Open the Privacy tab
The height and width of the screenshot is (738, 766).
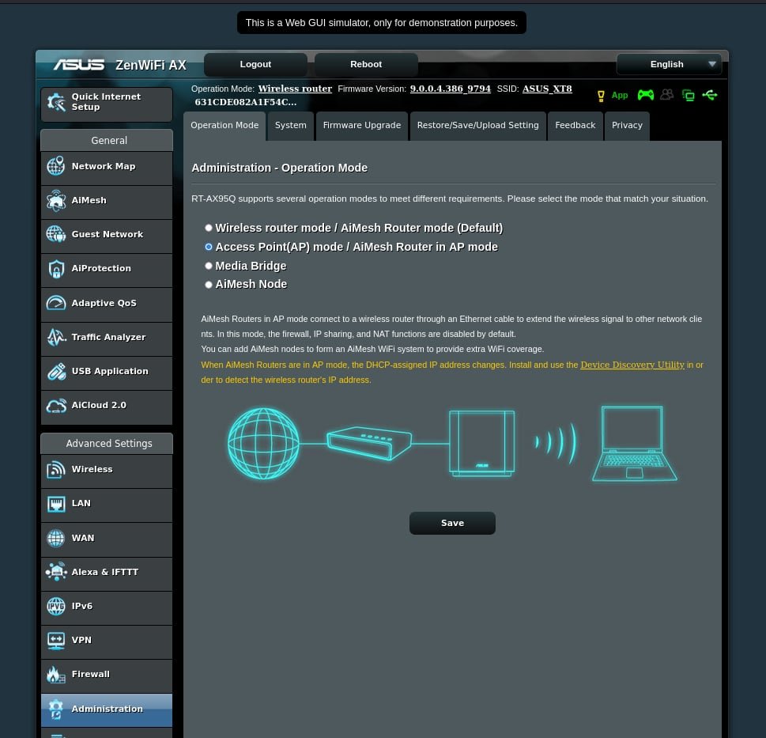627,126
